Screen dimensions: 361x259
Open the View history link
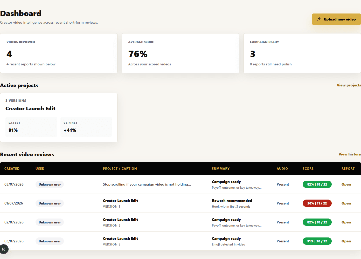click(350, 154)
